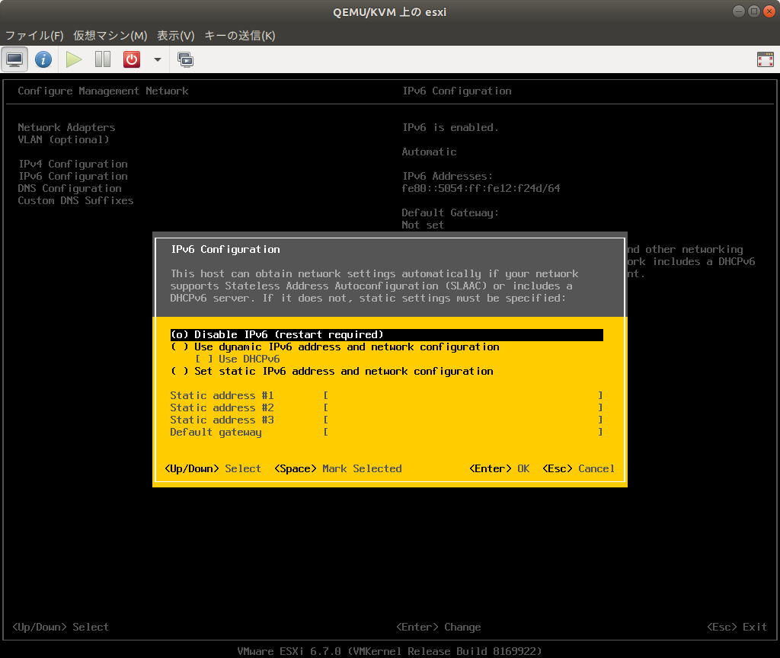
Task: Pause the virtual machine
Action: pyautogui.click(x=103, y=59)
